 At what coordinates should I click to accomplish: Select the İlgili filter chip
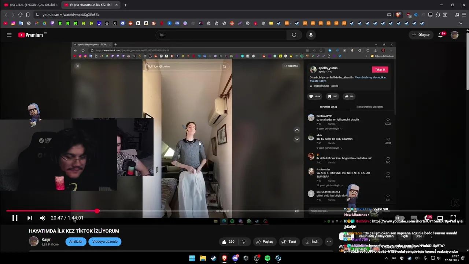(x=405, y=236)
